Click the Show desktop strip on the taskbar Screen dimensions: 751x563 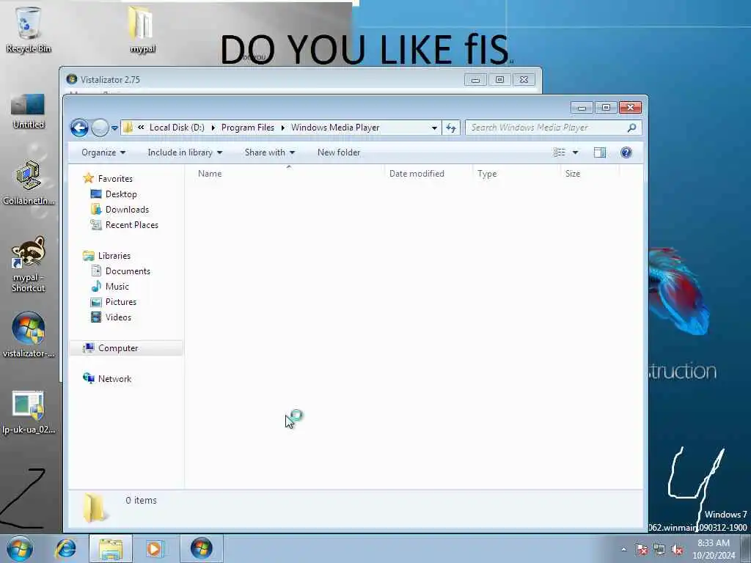[x=746, y=548]
